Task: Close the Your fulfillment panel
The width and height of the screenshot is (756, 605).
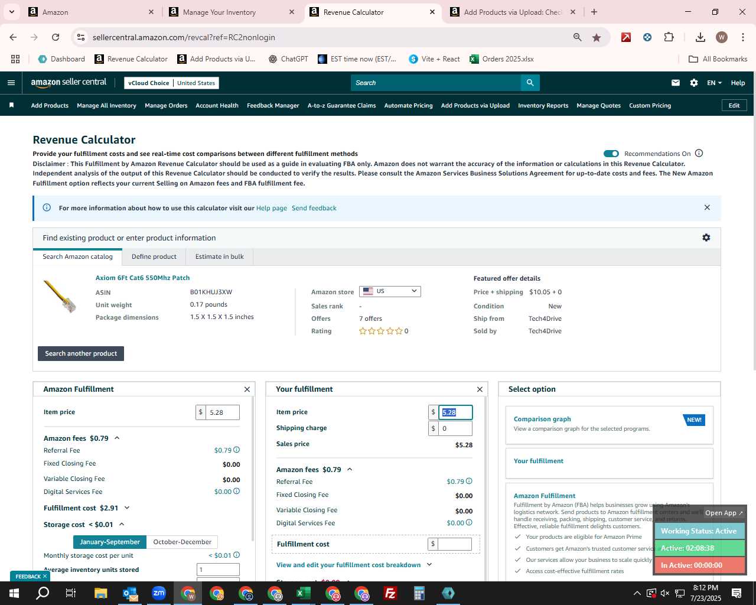Action: tap(480, 389)
